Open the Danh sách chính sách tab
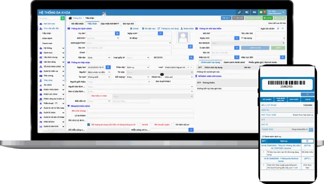The width and height of the screenshot is (324, 184). (x=234, y=62)
